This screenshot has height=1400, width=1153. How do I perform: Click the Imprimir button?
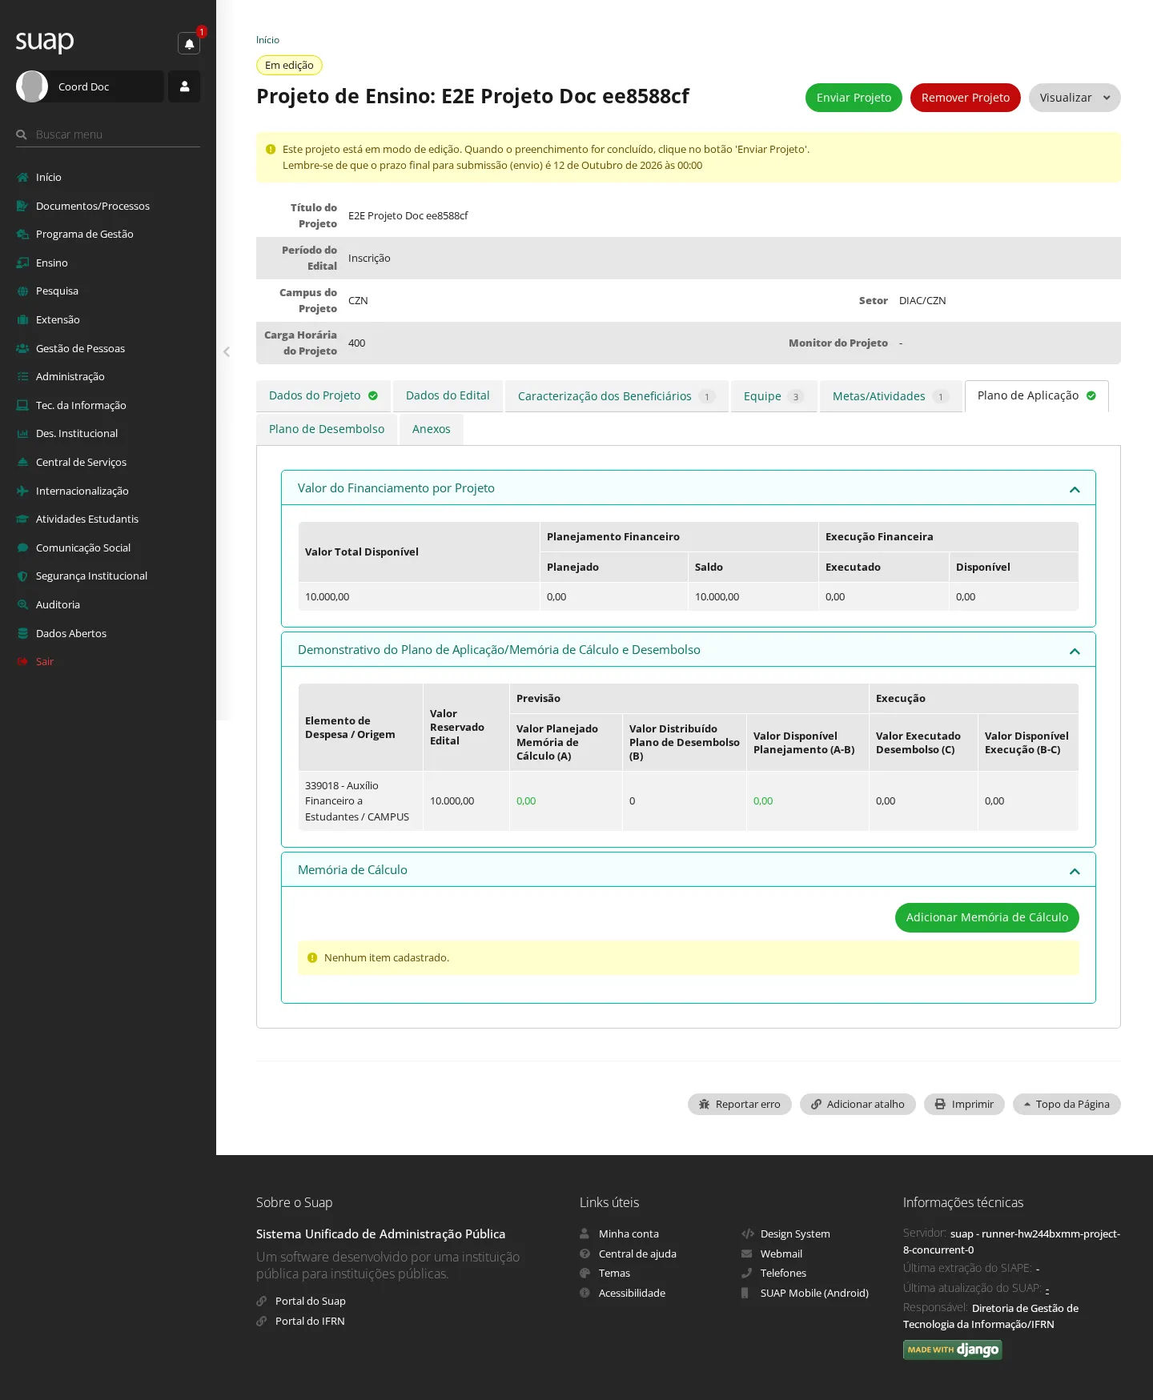tap(964, 1105)
